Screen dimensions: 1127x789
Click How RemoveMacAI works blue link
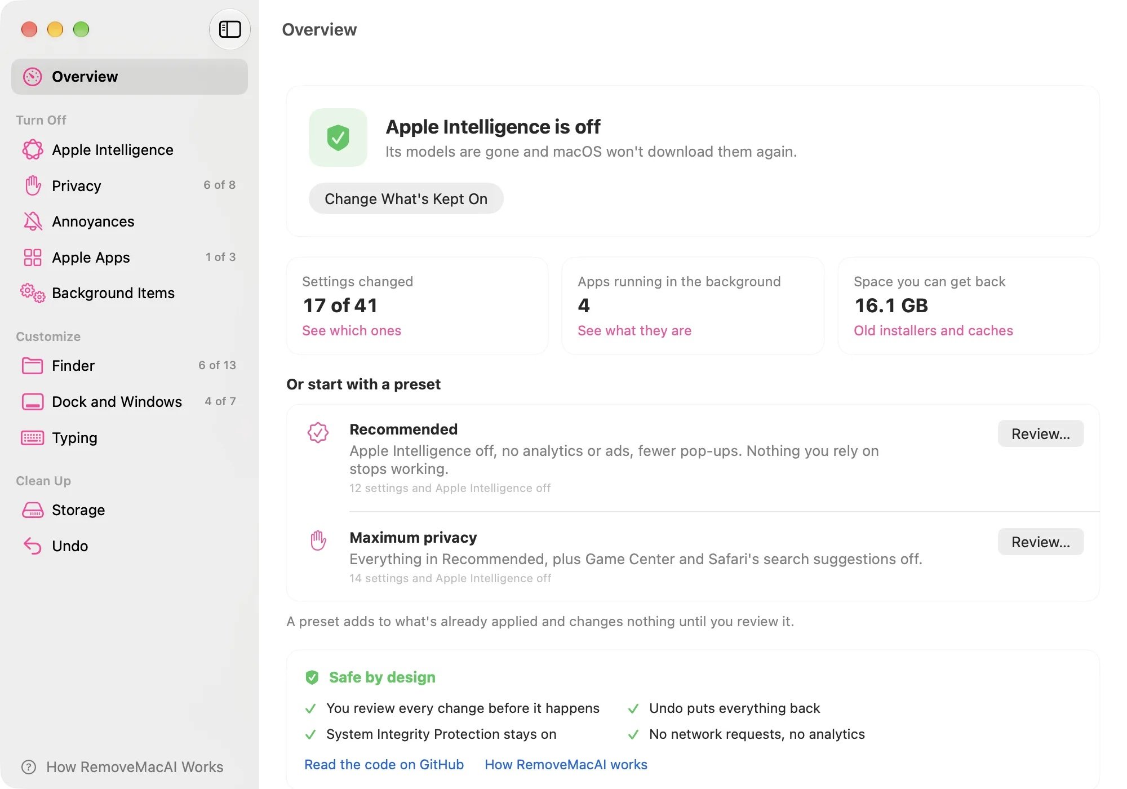pos(566,765)
